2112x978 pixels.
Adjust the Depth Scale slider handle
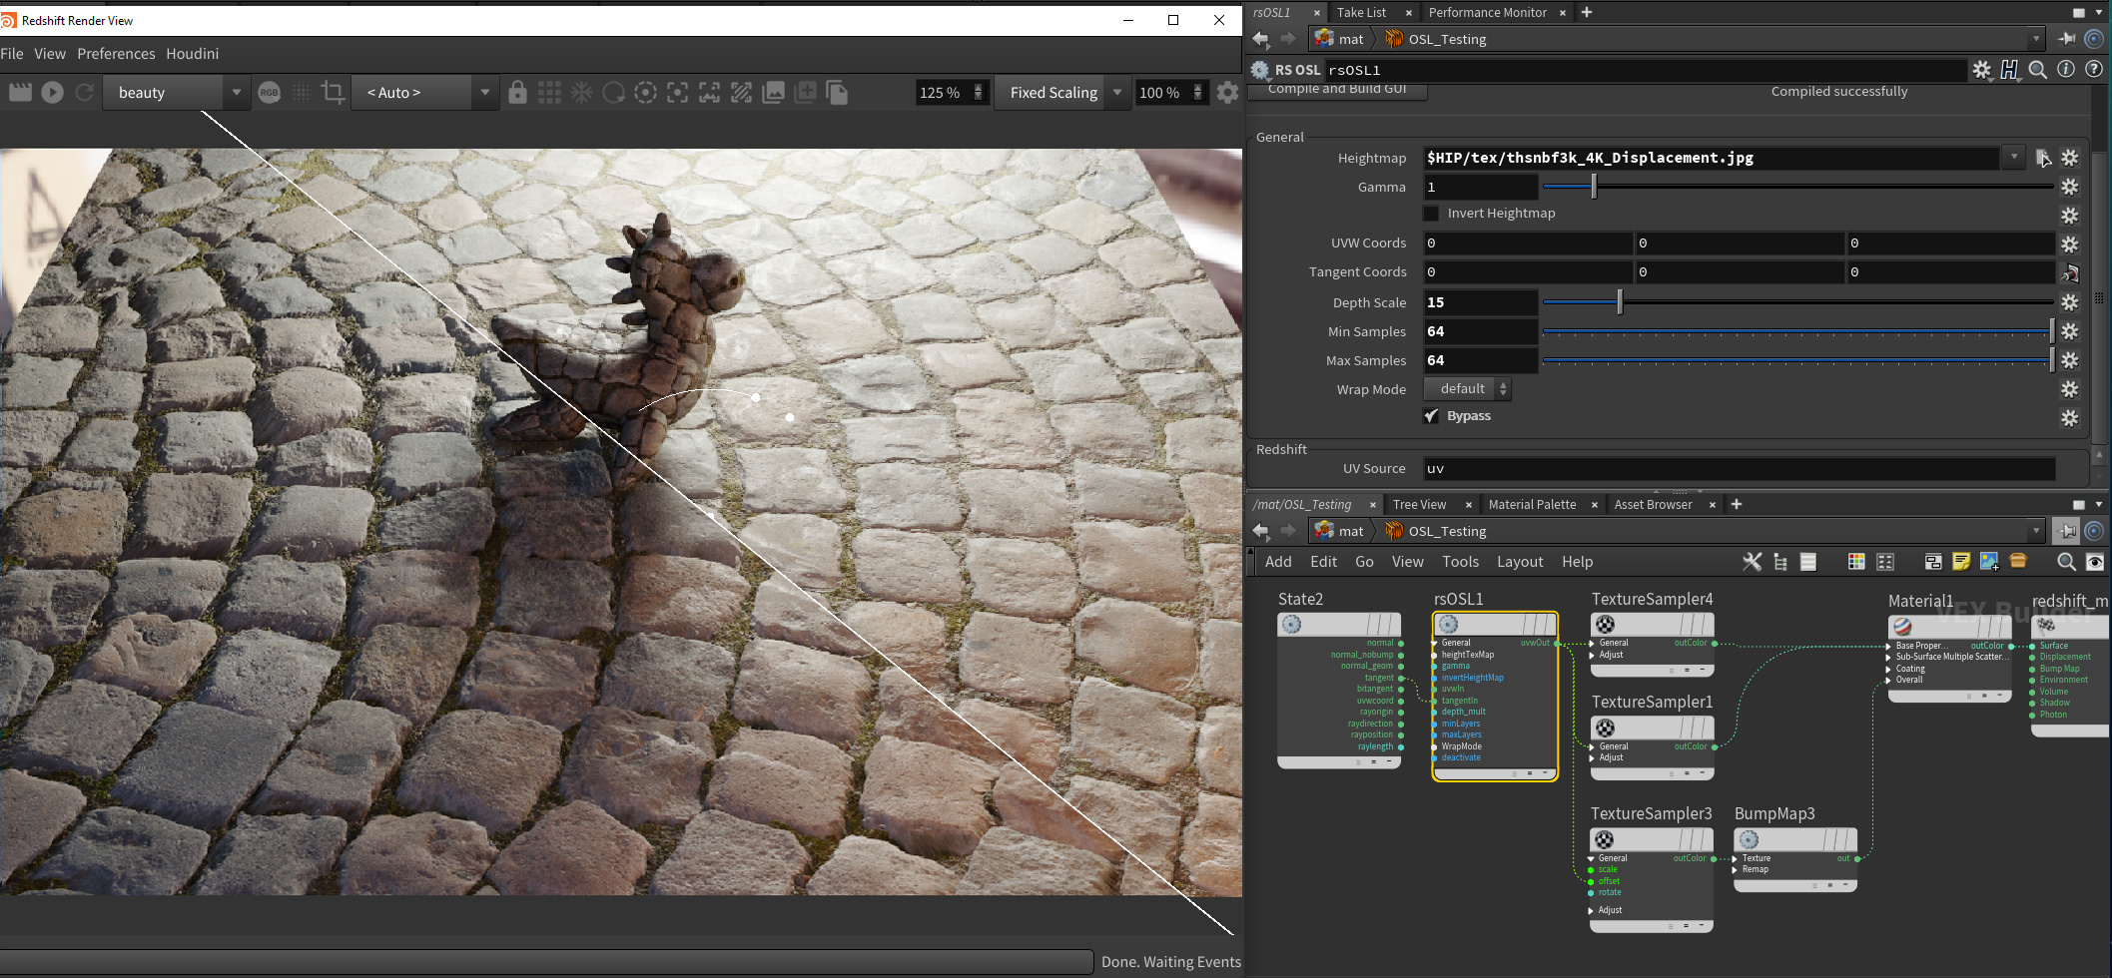tap(1620, 301)
